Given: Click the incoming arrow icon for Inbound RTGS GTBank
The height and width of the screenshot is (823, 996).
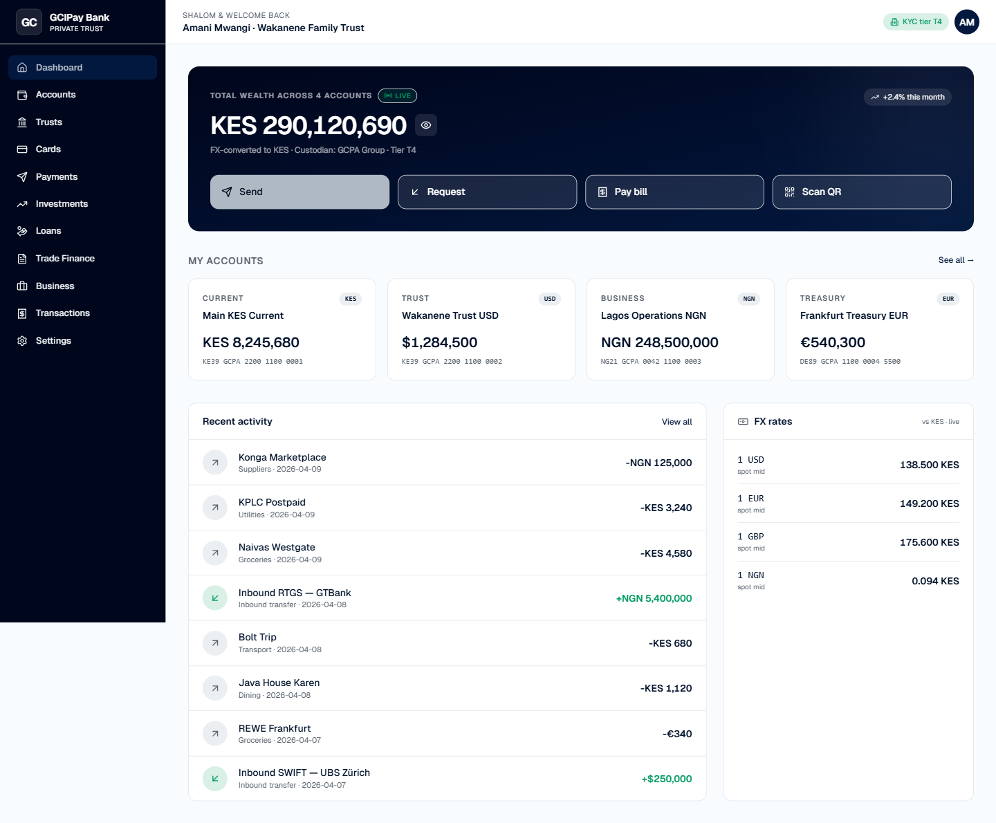Looking at the screenshot, I should (215, 598).
